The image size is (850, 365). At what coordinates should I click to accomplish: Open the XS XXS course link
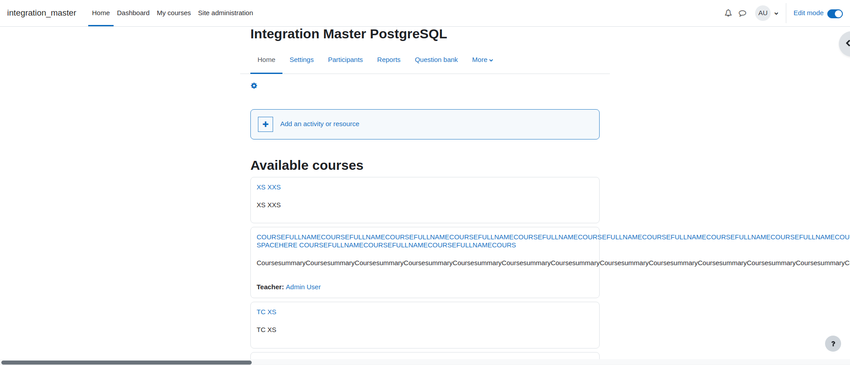pyautogui.click(x=269, y=187)
